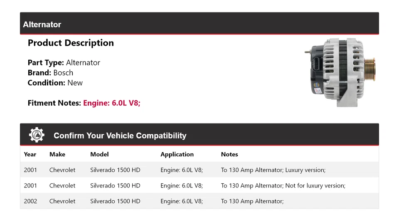Image resolution: width=399 pixels, height=221 pixels.
Task: Select the "Not for luxury version" note
Action: coord(283,186)
